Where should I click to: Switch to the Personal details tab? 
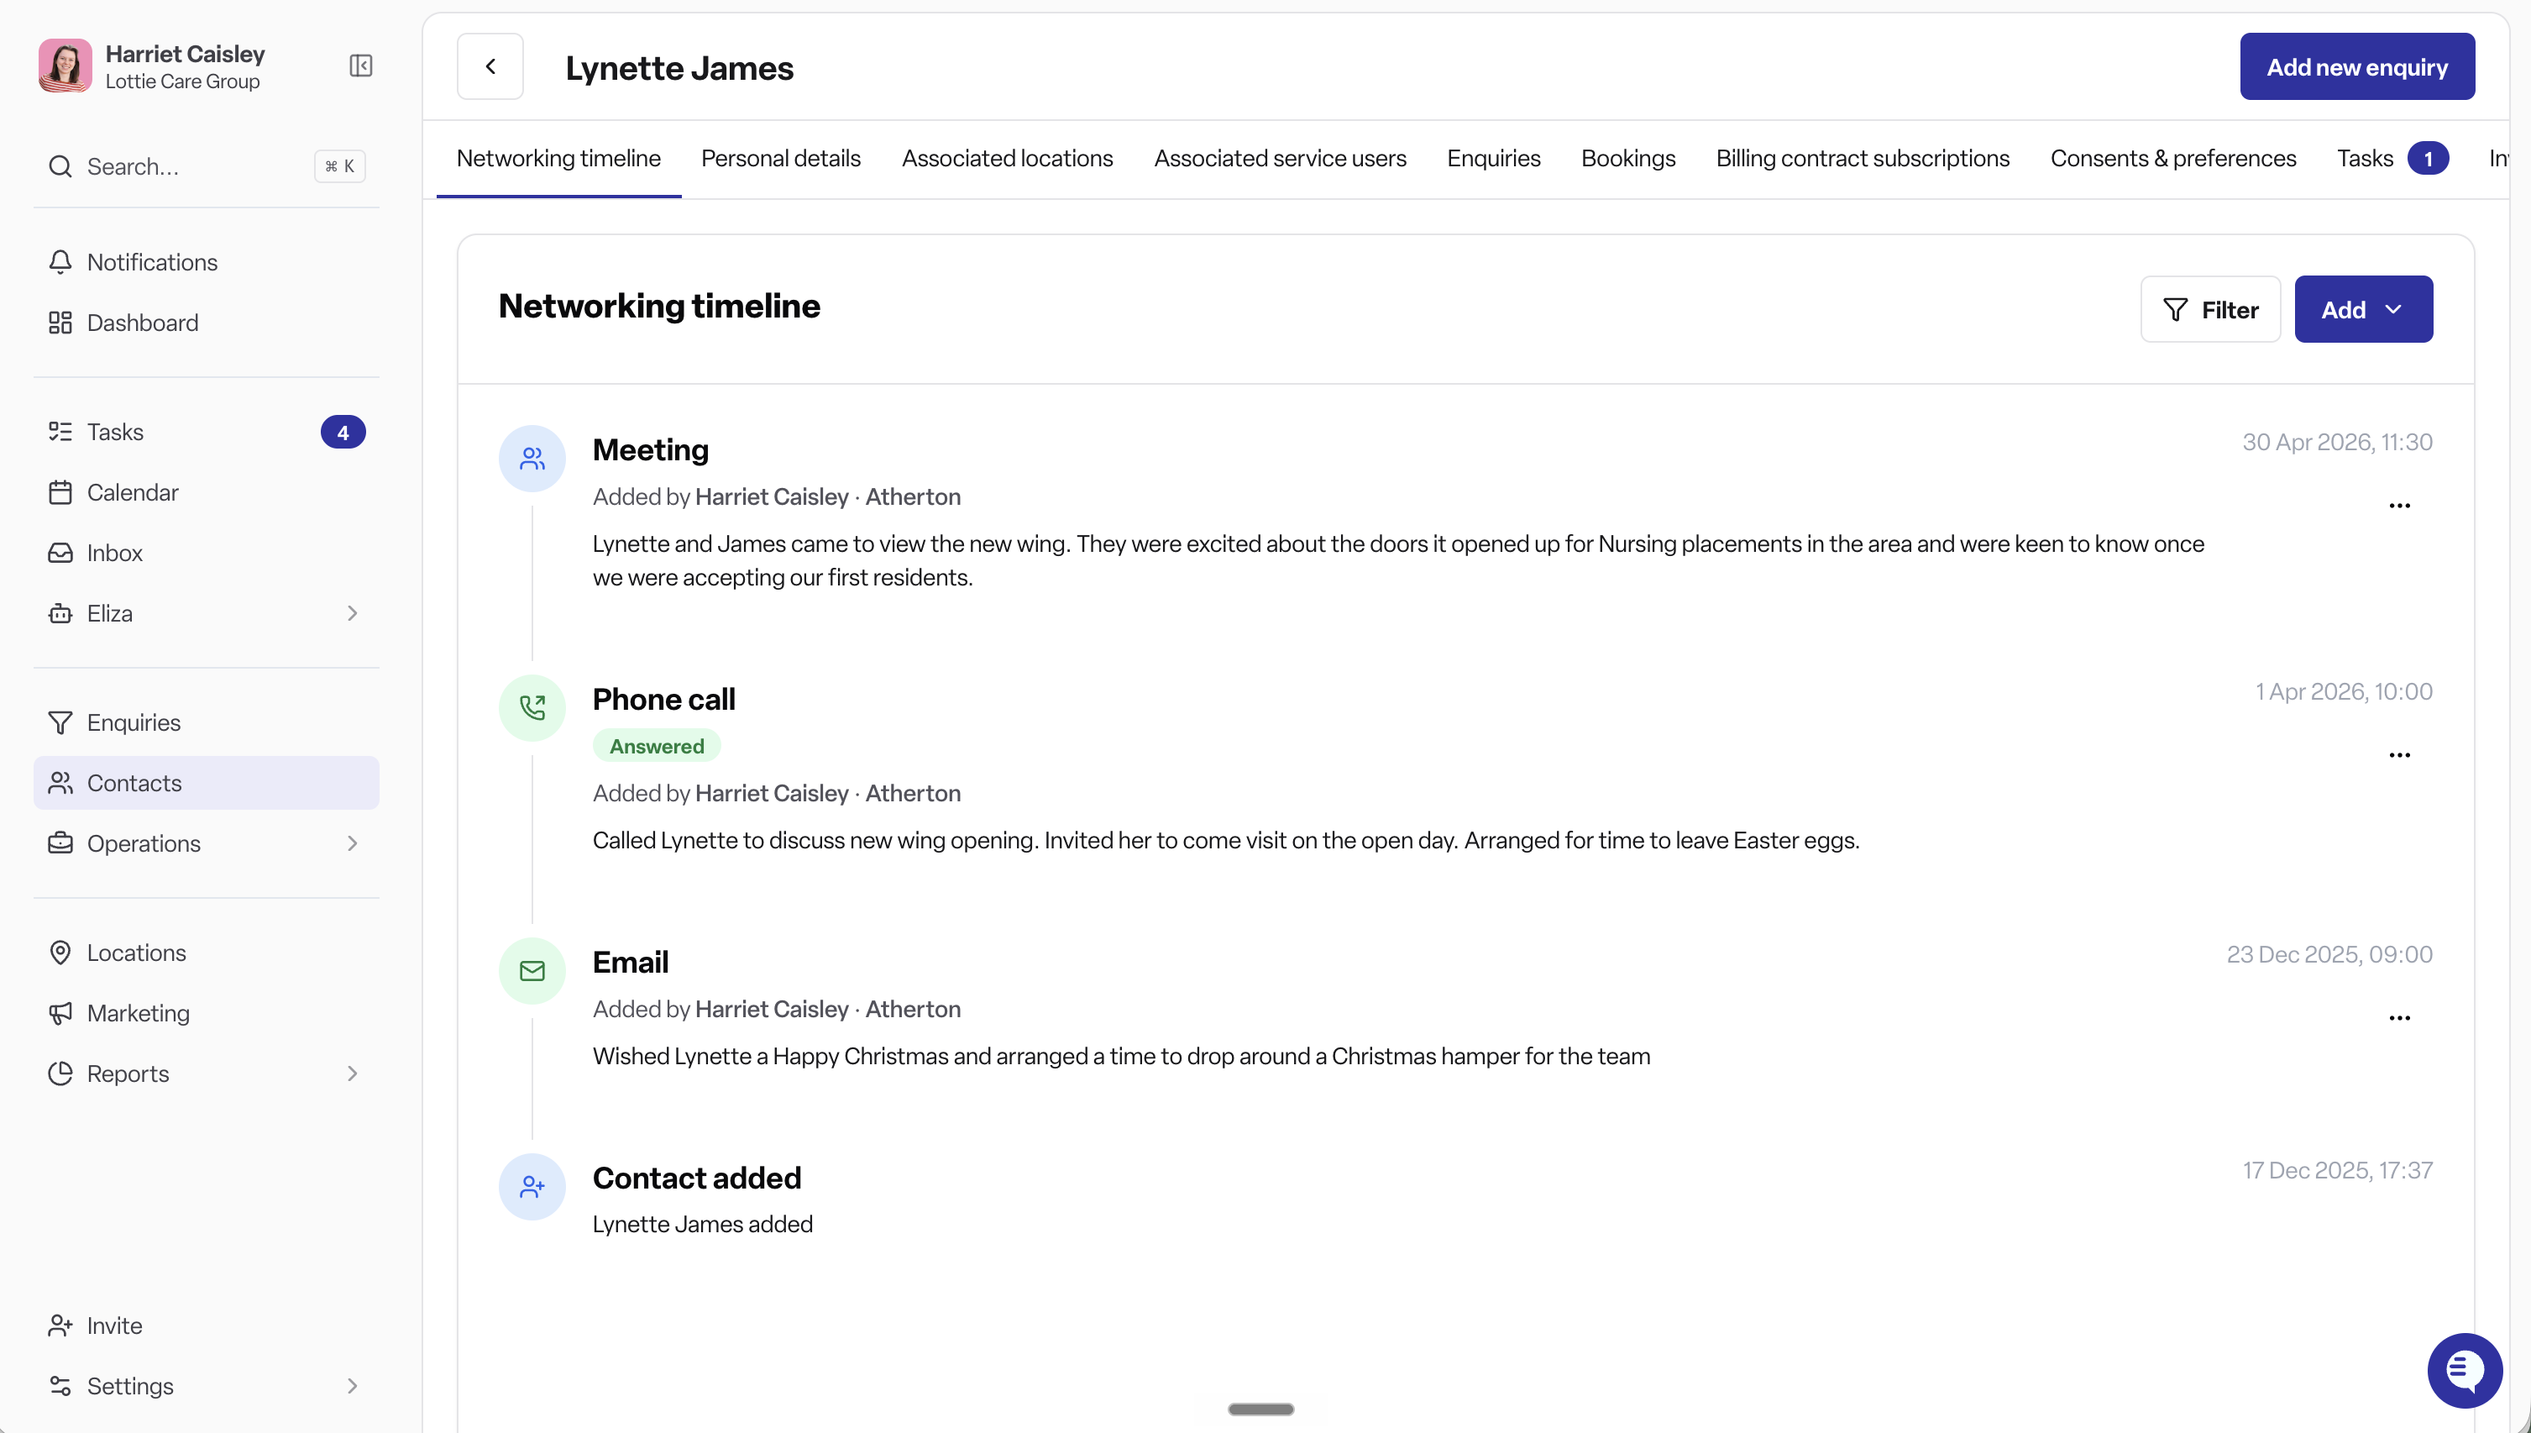780,159
